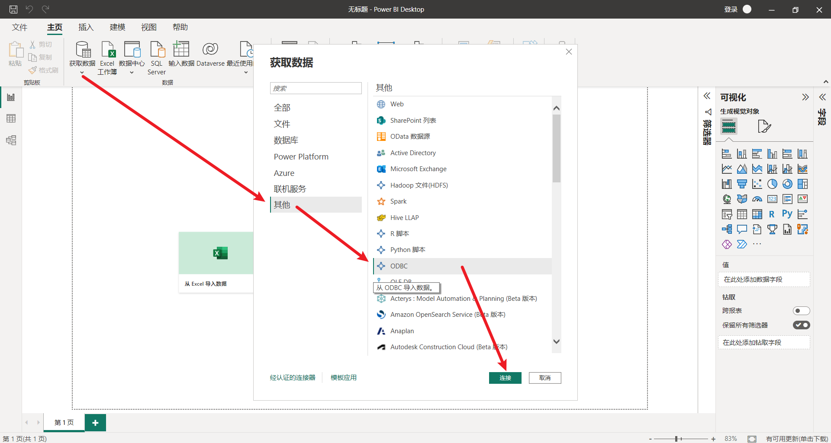Open the View (视图) ribbon tab

click(149, 27)
